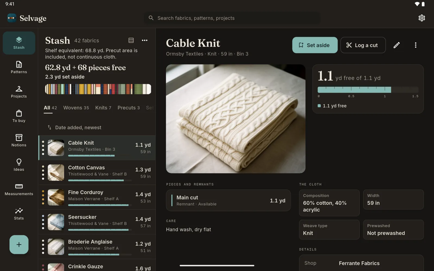Select Fine Corduroy in fabric list

click(x=97, y=197)
